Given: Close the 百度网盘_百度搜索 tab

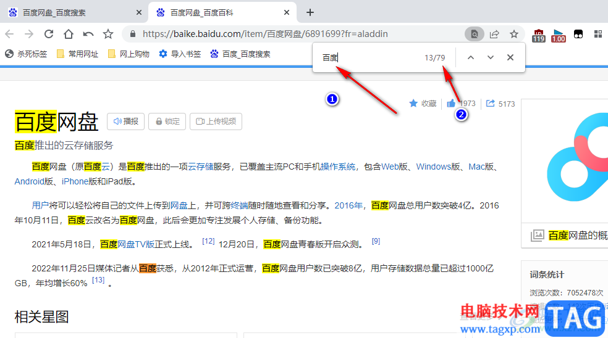Looking at the screenshot, I should tap(139, 13).
